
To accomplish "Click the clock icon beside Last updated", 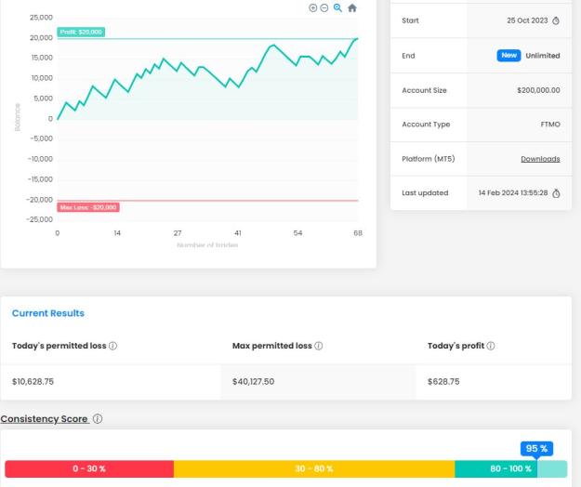I will tap(556, 193).
